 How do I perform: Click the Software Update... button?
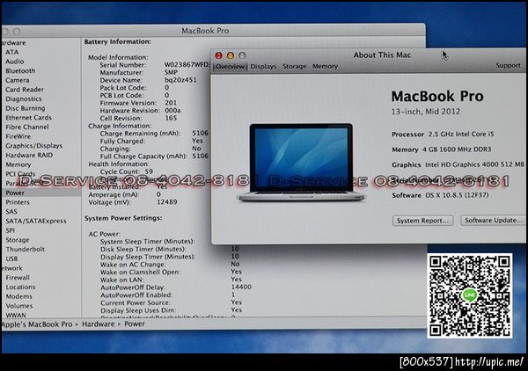coord(493,221)
